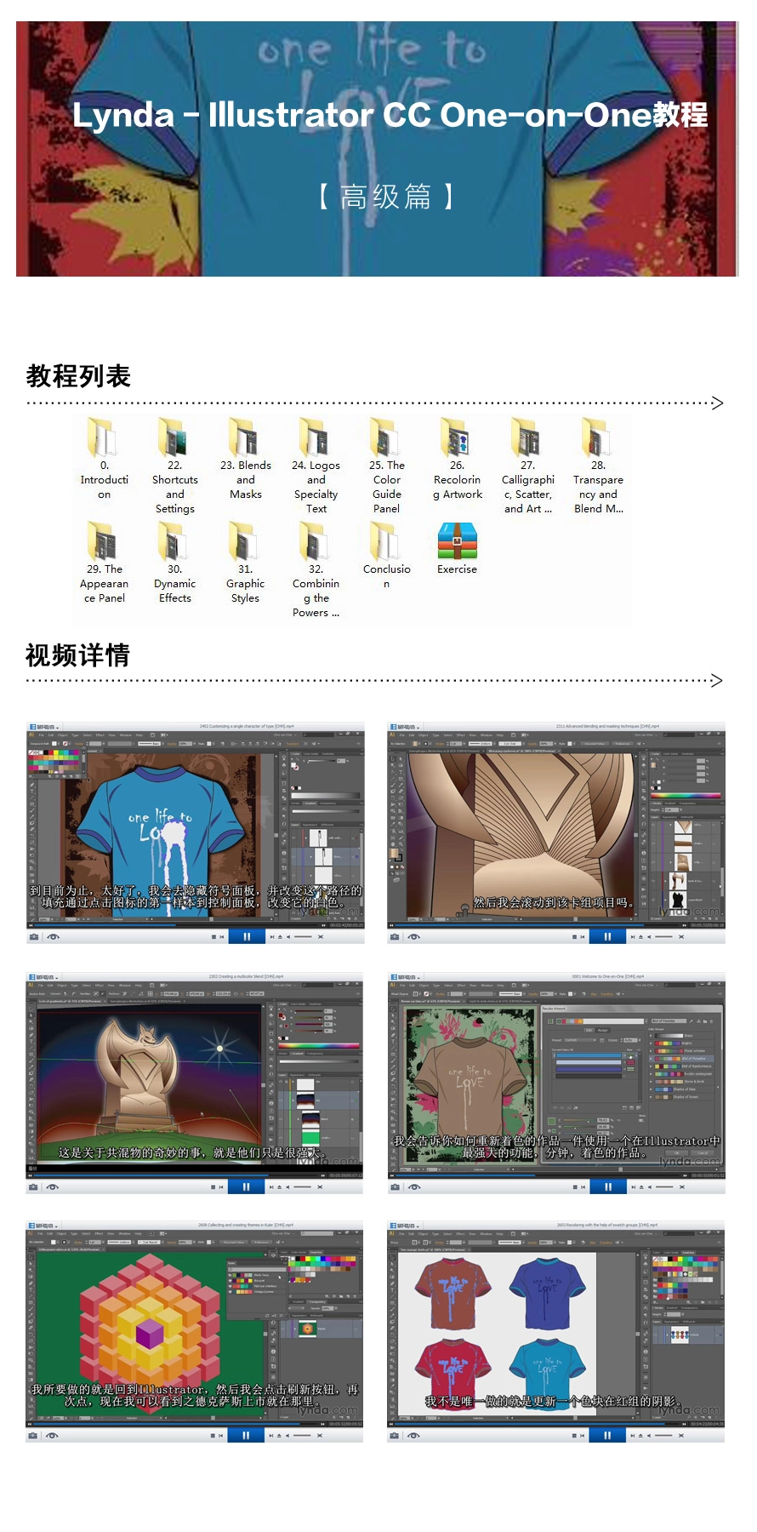Open the 28. Transparency and Blend folder
Image resolution: width=757 pixels, height=1532 pixels.
tap(598, 465)
